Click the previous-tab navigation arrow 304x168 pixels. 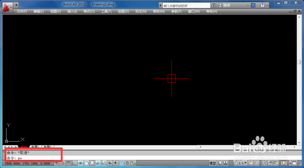8,147
